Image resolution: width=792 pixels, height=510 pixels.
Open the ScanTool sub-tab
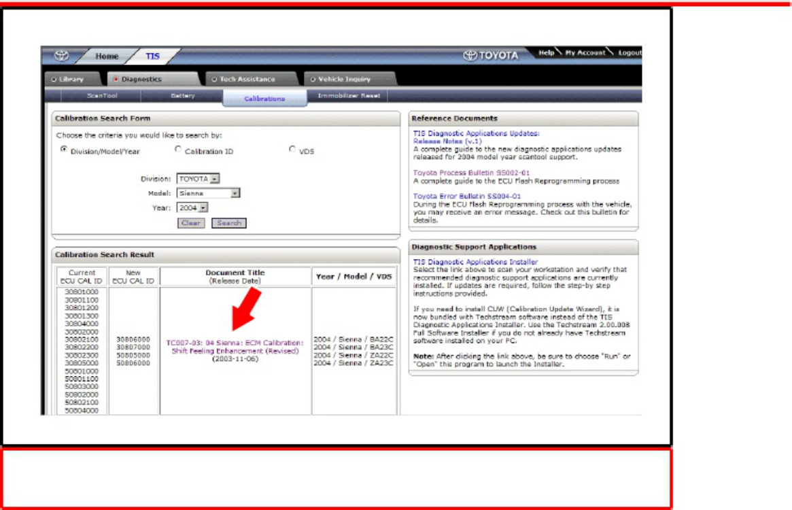point(101,95)
